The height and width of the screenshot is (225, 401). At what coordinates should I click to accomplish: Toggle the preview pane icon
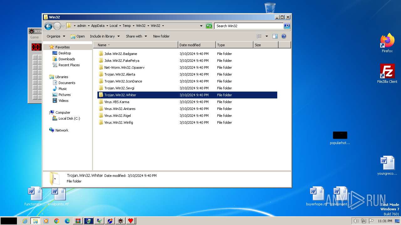click(275, 36)
